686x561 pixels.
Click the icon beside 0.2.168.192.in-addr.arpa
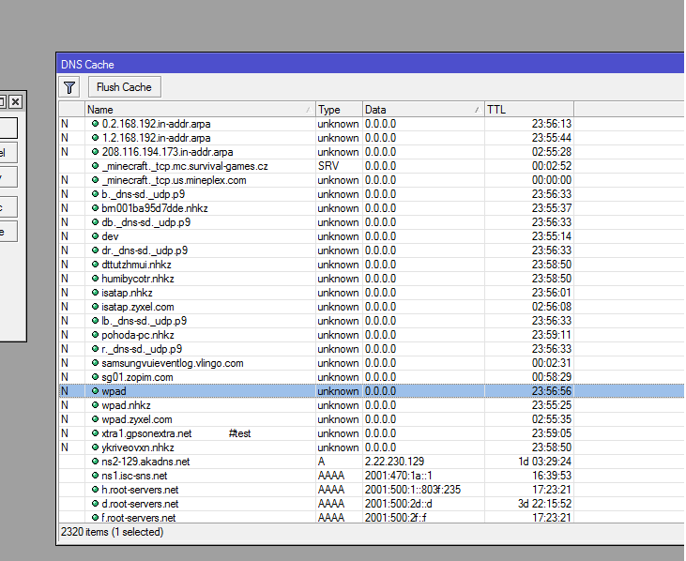95,124
